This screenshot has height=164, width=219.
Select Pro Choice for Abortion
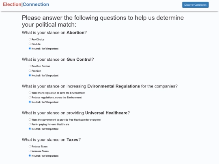coord(30,39)
